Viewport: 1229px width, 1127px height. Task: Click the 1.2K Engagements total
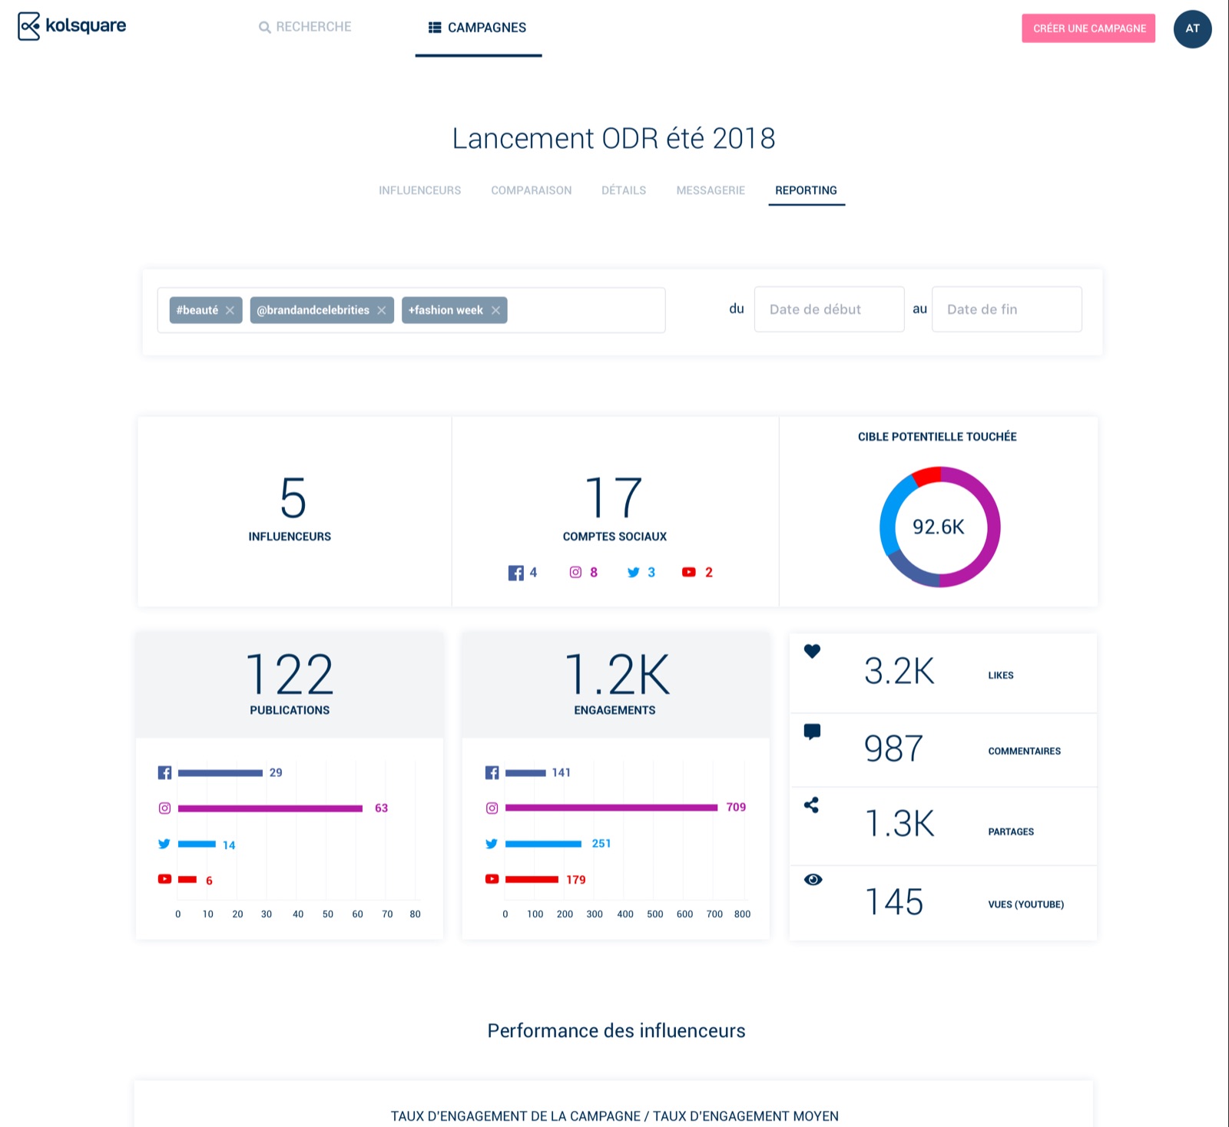(x=617, y=676)
